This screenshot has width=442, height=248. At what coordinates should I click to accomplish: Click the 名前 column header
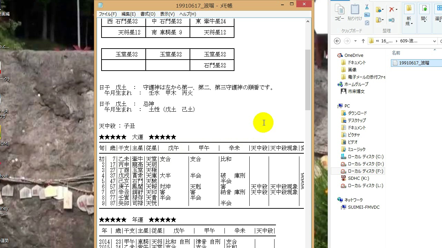(x=396, y=53)
